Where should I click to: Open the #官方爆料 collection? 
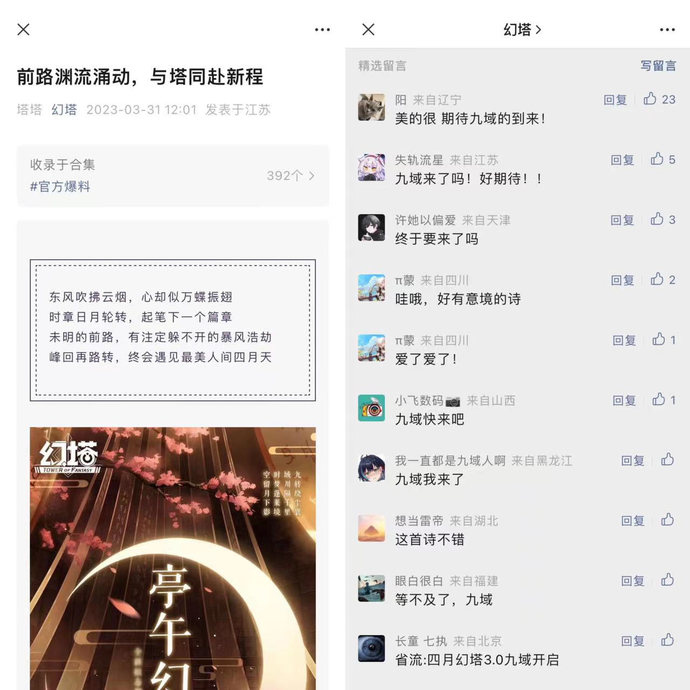[x=60, y=187]
